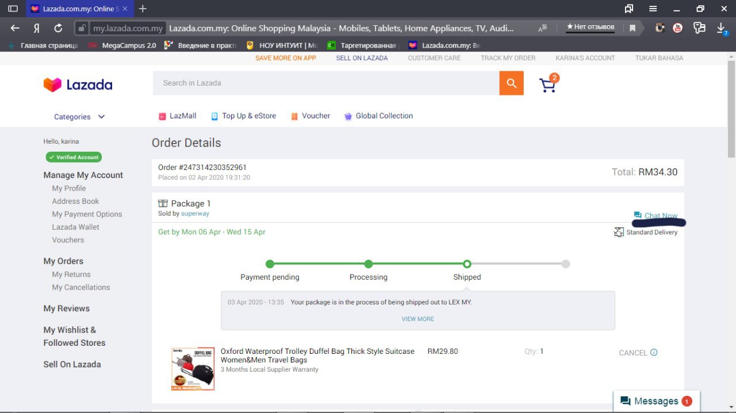Click the translate page icon
736x413 pixels.
click(543, 28)
